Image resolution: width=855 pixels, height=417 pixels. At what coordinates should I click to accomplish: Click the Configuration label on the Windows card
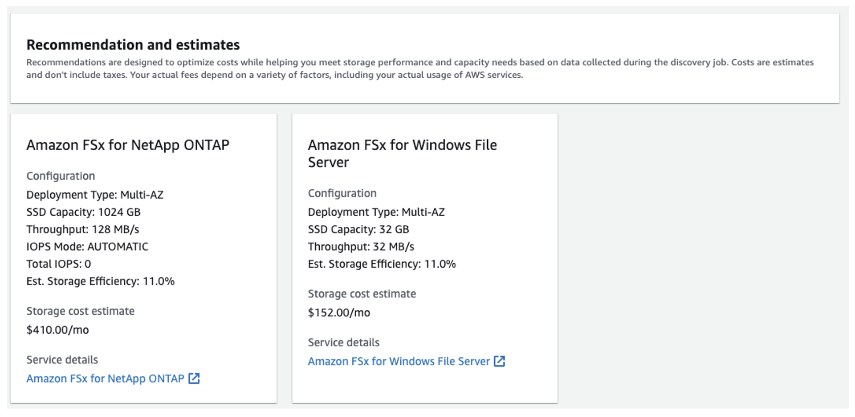[x=342, y=193]
